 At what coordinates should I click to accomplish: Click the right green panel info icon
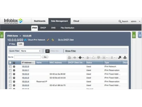click(134, 36)
